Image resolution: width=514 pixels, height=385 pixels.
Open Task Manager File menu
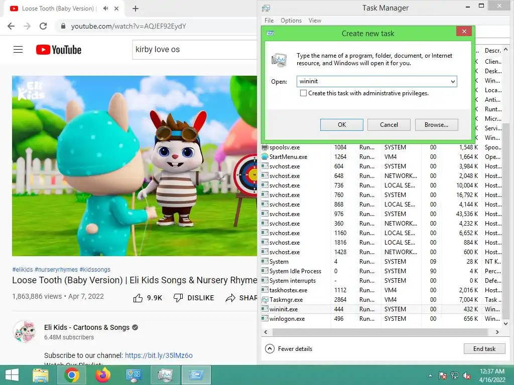click(269, 21)
